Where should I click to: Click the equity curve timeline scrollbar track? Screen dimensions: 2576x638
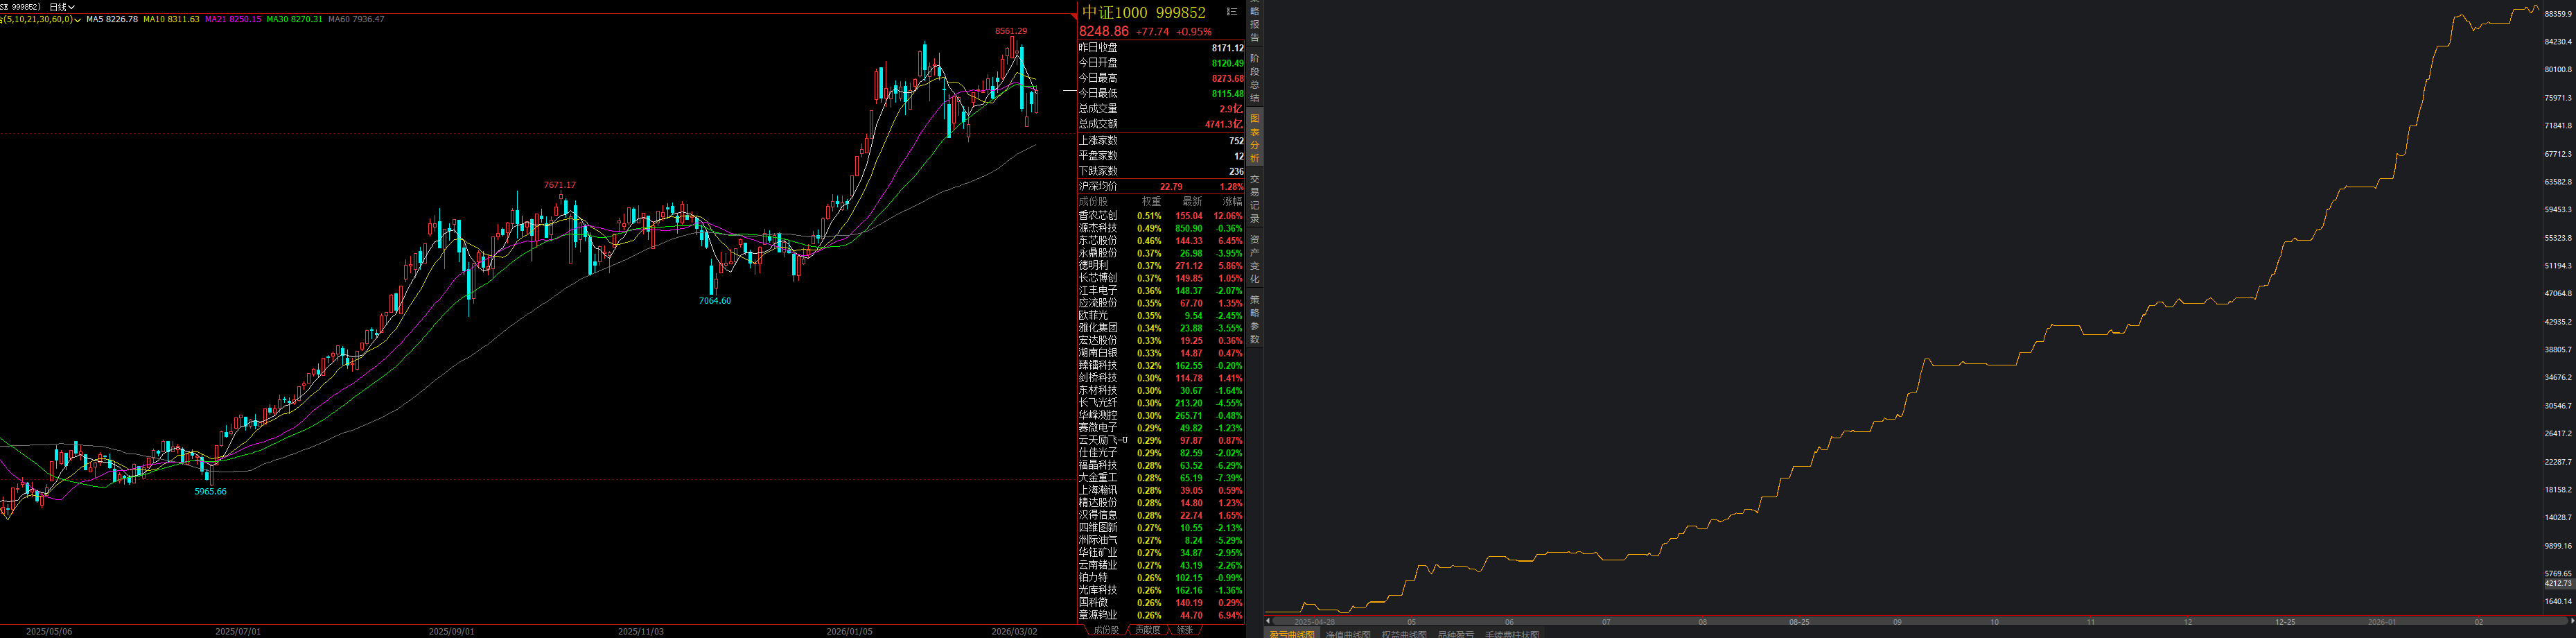1900,622
